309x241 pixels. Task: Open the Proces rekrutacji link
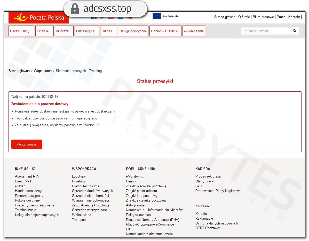(x=208, y=176)
